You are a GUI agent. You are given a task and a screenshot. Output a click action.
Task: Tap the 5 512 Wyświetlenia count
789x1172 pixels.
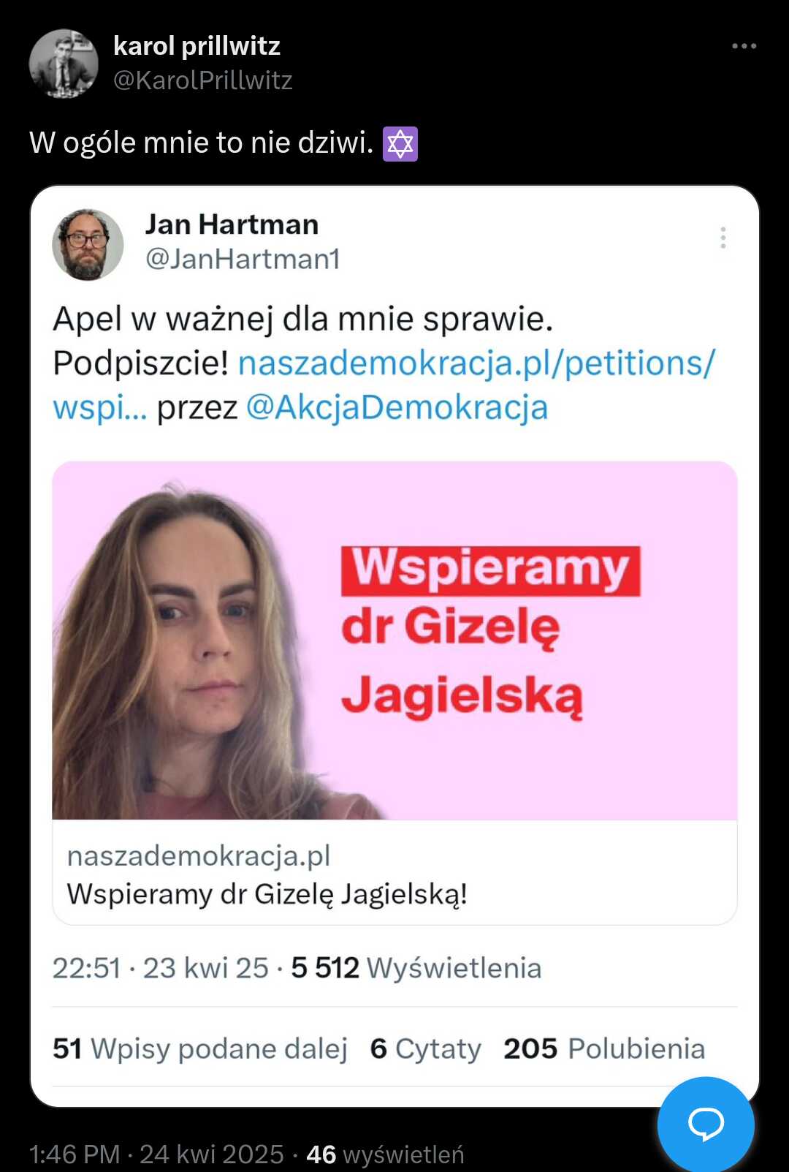416,968
